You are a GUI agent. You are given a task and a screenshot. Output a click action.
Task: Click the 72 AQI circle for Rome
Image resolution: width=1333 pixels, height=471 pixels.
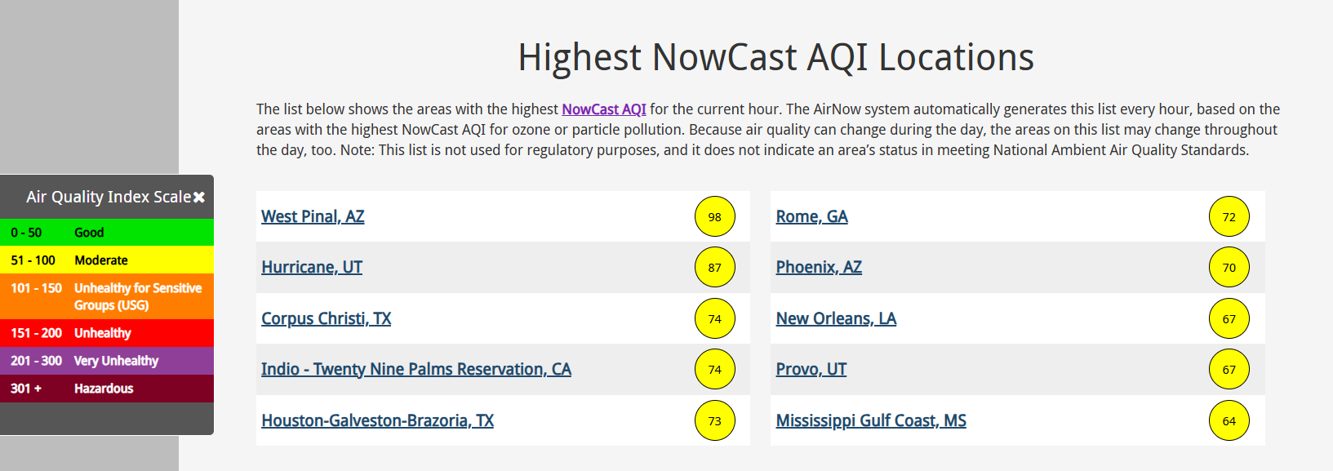[x=1229, y=216]
